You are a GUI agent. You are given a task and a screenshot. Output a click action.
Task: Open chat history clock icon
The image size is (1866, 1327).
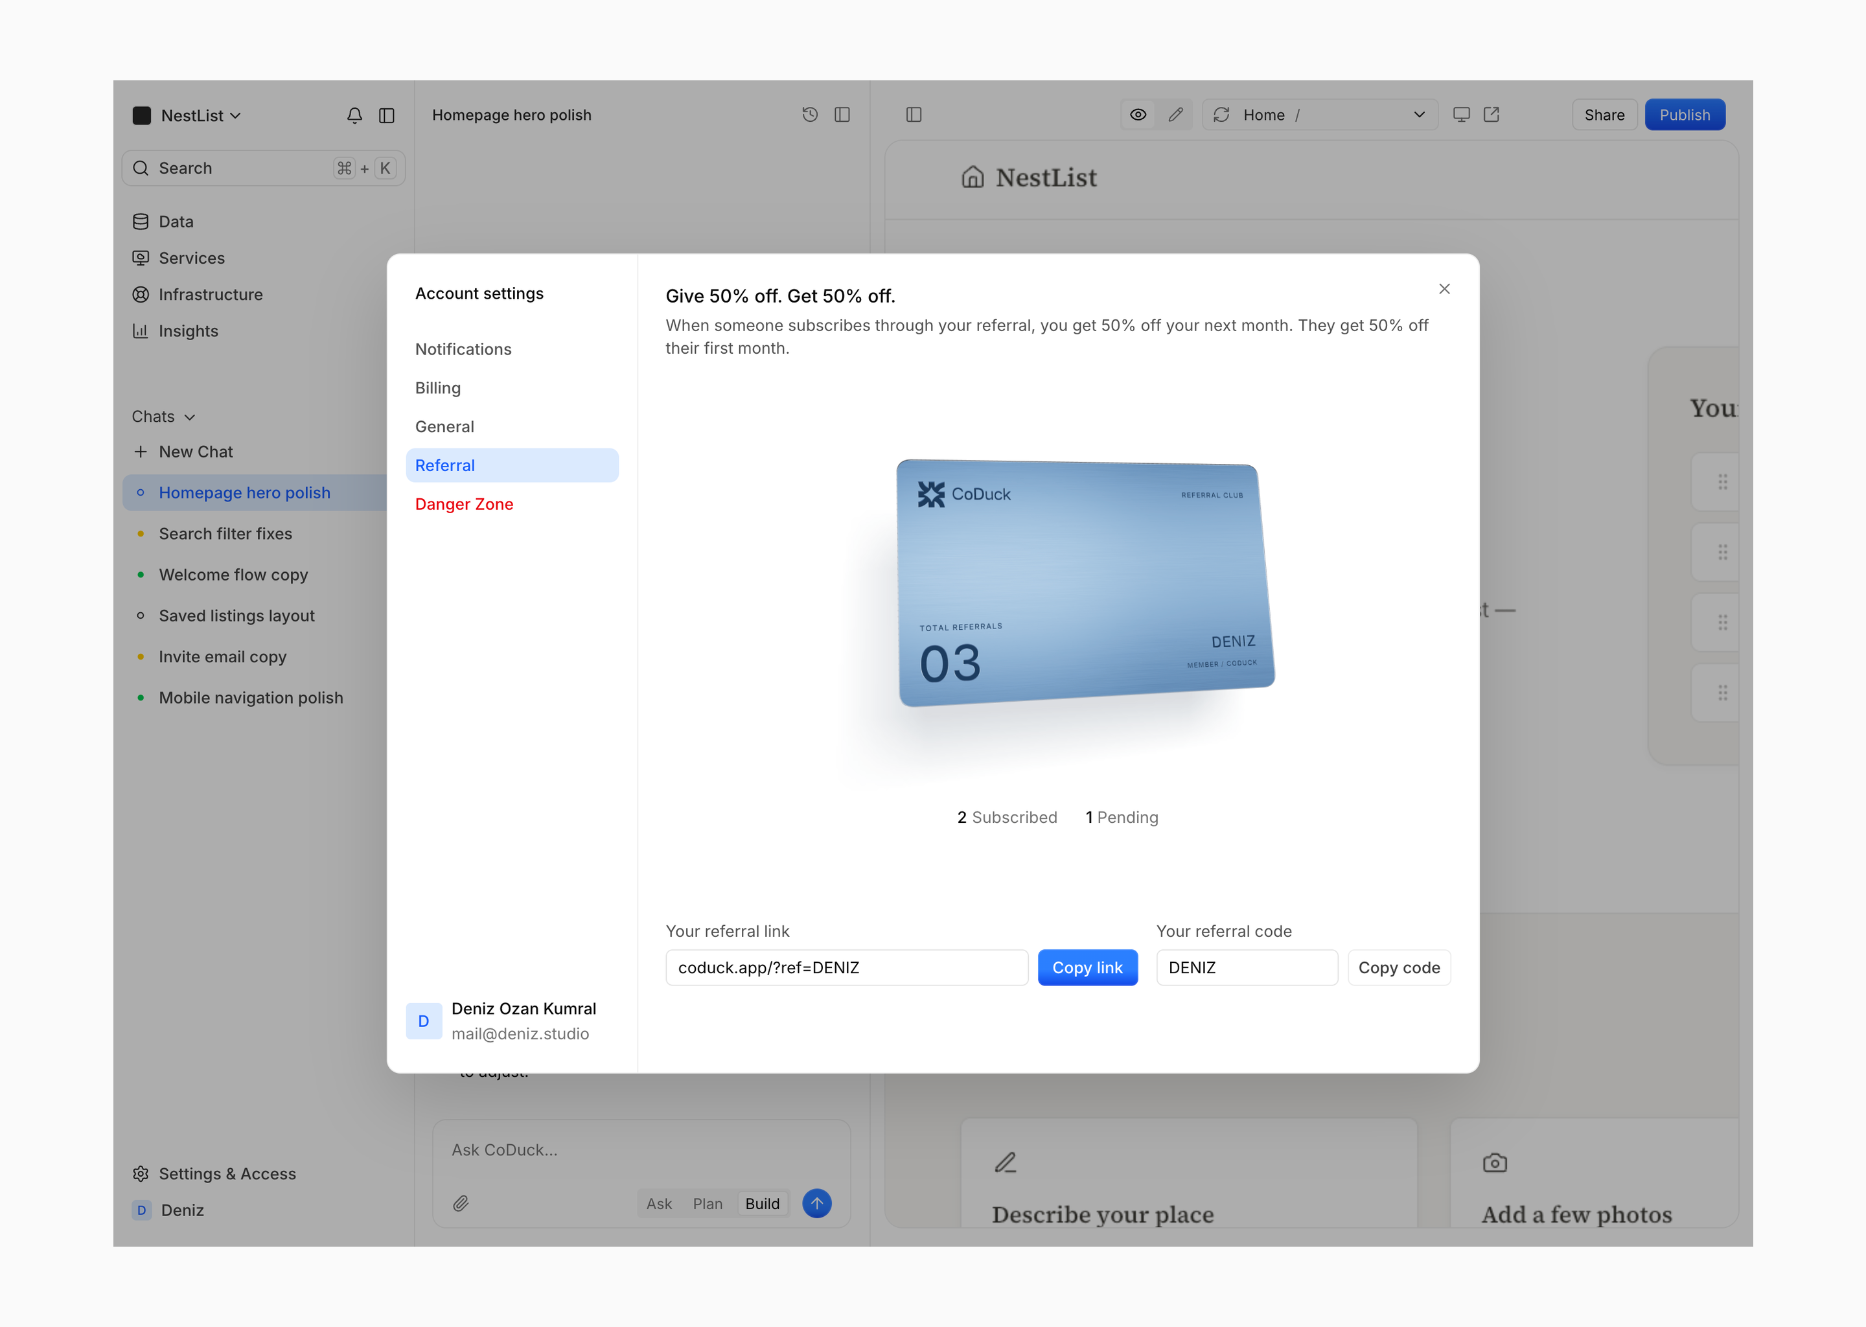coord(810,115)
